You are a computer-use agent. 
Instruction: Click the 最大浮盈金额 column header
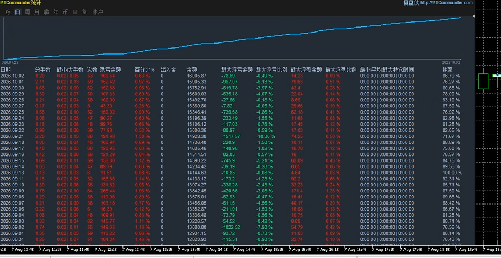point(306,69)
